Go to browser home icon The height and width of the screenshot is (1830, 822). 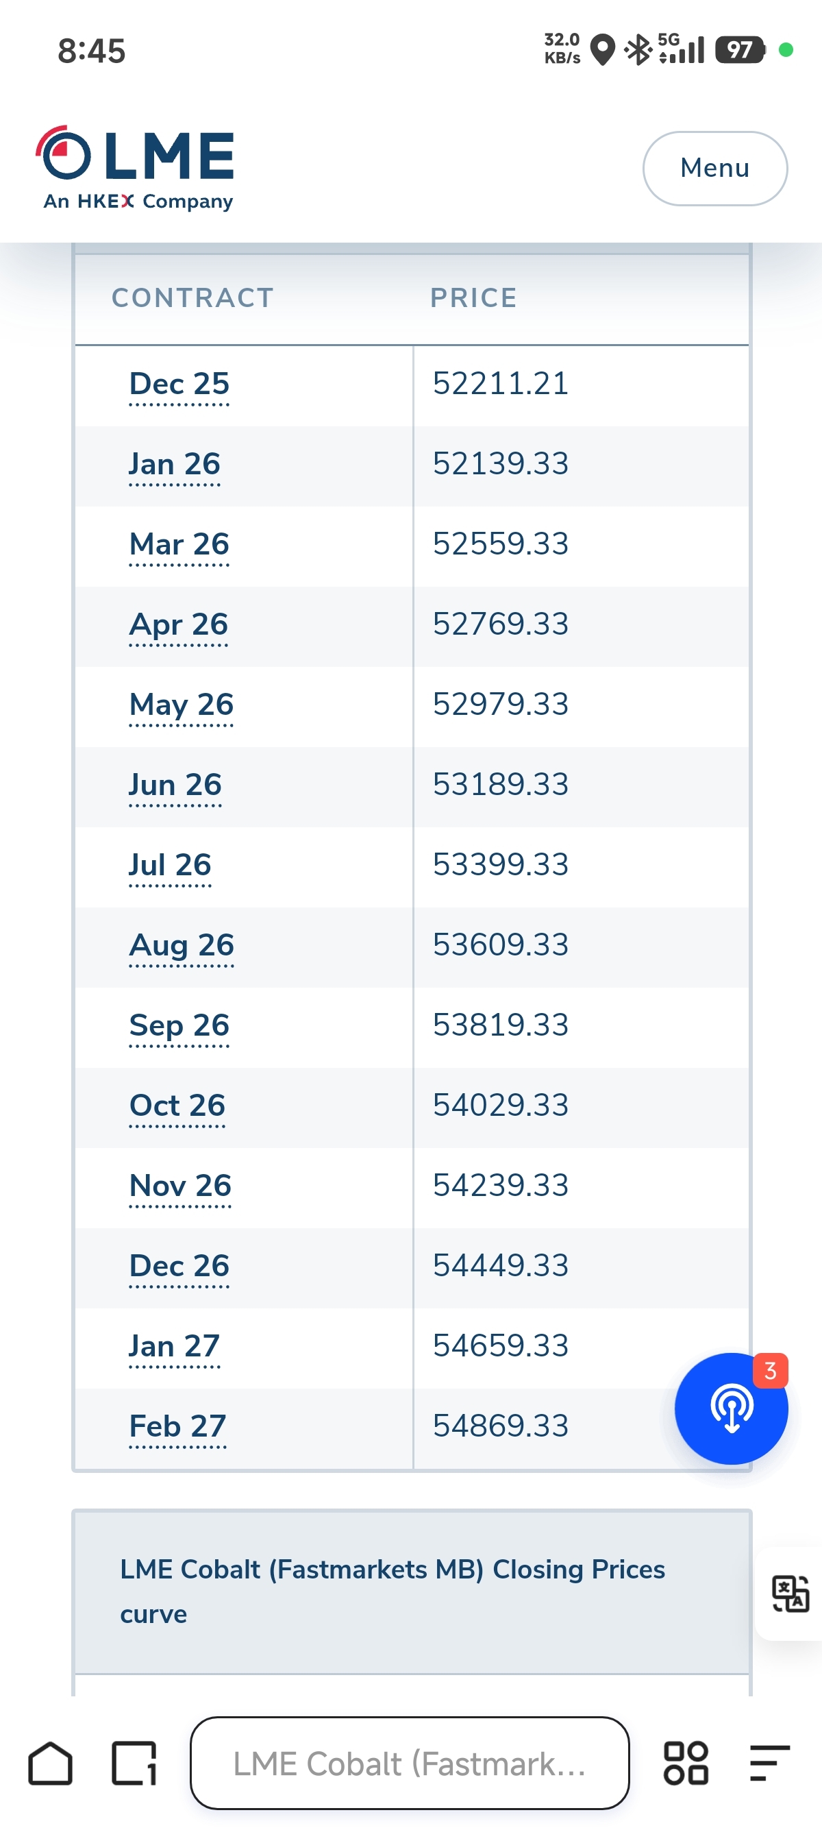51,1763
